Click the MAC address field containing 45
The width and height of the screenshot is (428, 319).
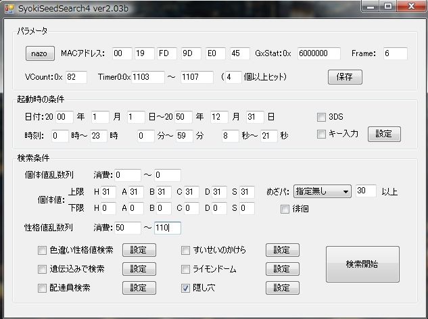pos(239,53)
